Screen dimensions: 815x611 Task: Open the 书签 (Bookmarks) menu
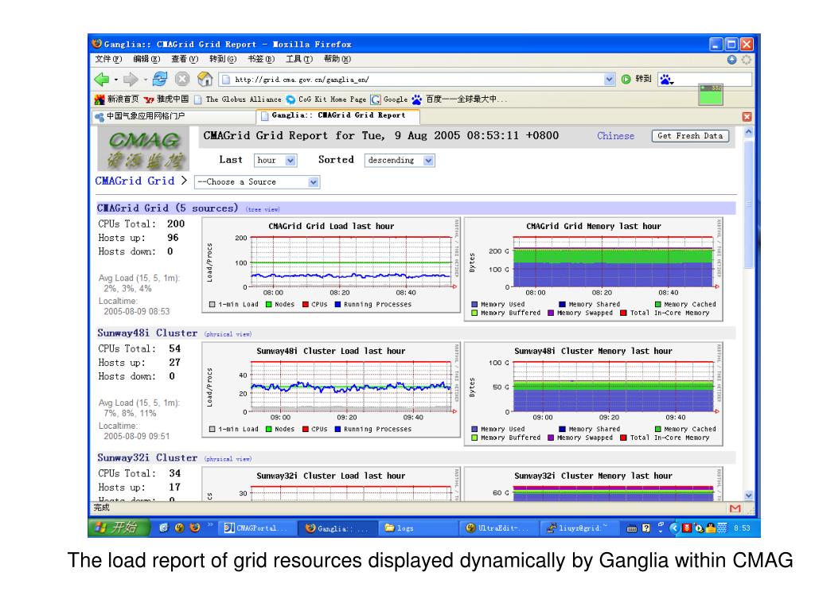[261, 59]
